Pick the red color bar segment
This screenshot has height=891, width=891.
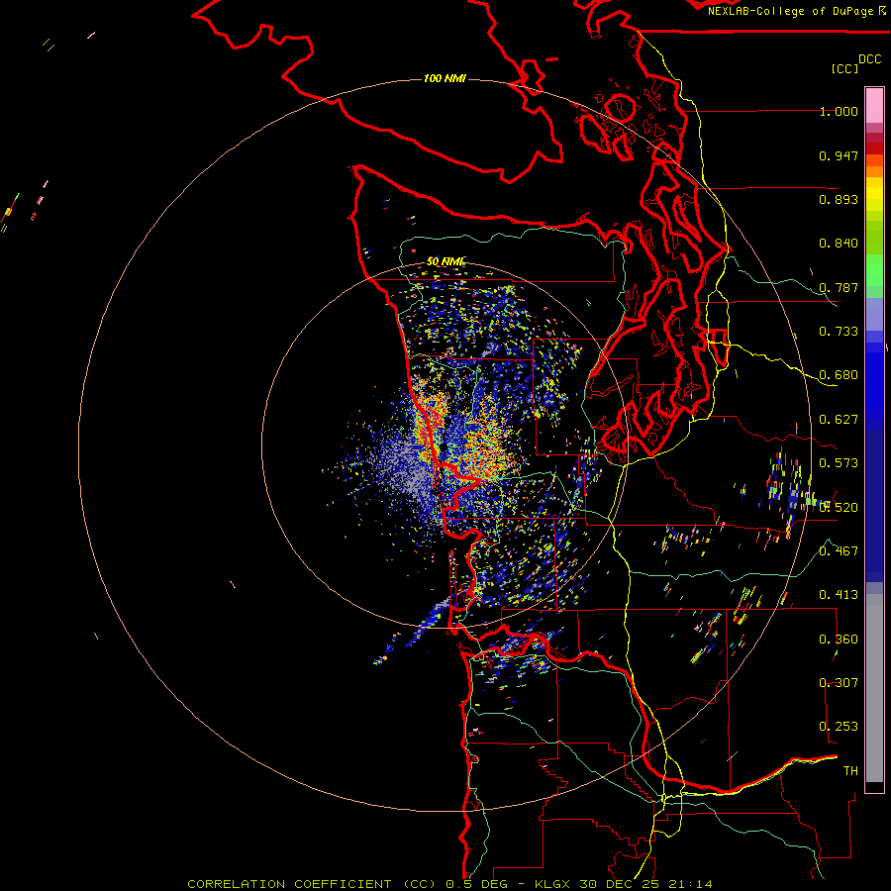coord(874,148)
